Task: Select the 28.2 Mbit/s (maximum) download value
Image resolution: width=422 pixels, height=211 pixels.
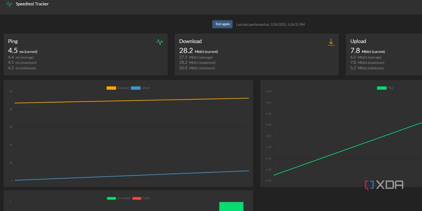Action: 197,63
